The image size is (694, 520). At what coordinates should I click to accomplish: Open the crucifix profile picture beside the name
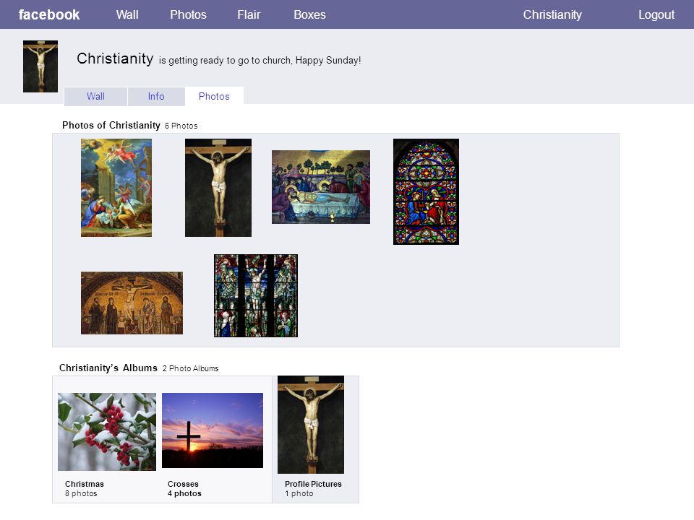pos(40,66)
